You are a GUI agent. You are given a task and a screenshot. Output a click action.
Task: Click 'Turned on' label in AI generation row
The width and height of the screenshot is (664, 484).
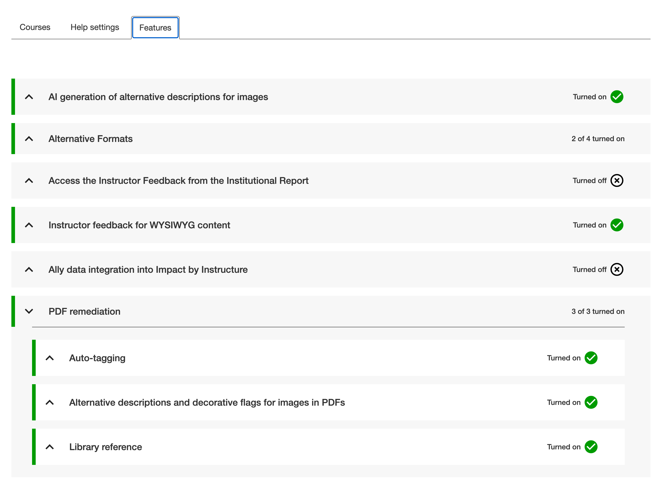click(x=589, y=97)
